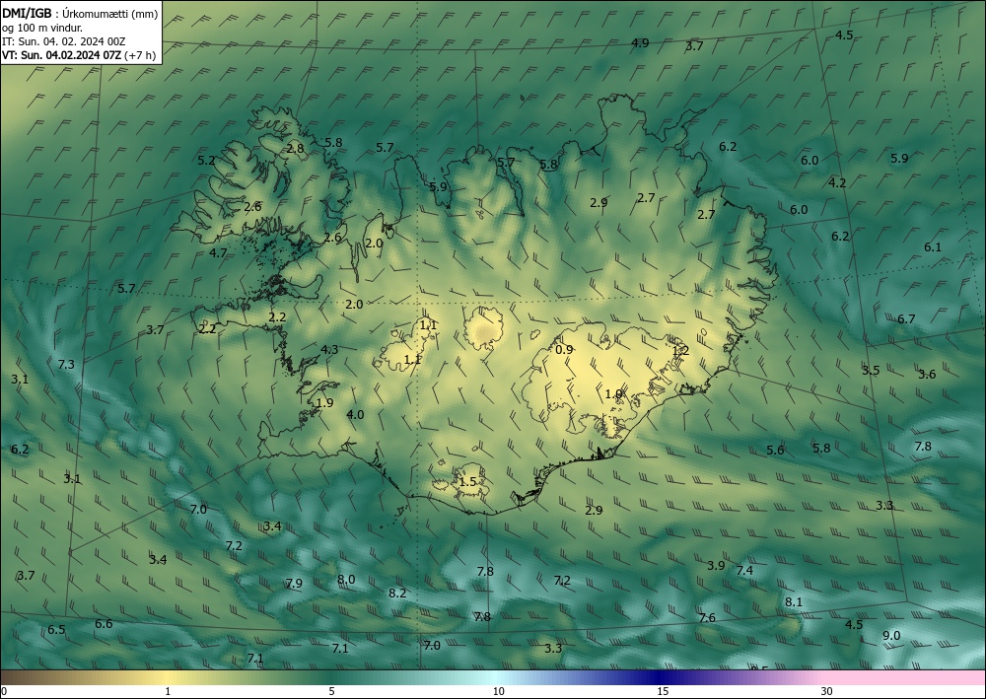Click the 4.7 value over Breiðafjörður
986x699 pixels.
218,253
